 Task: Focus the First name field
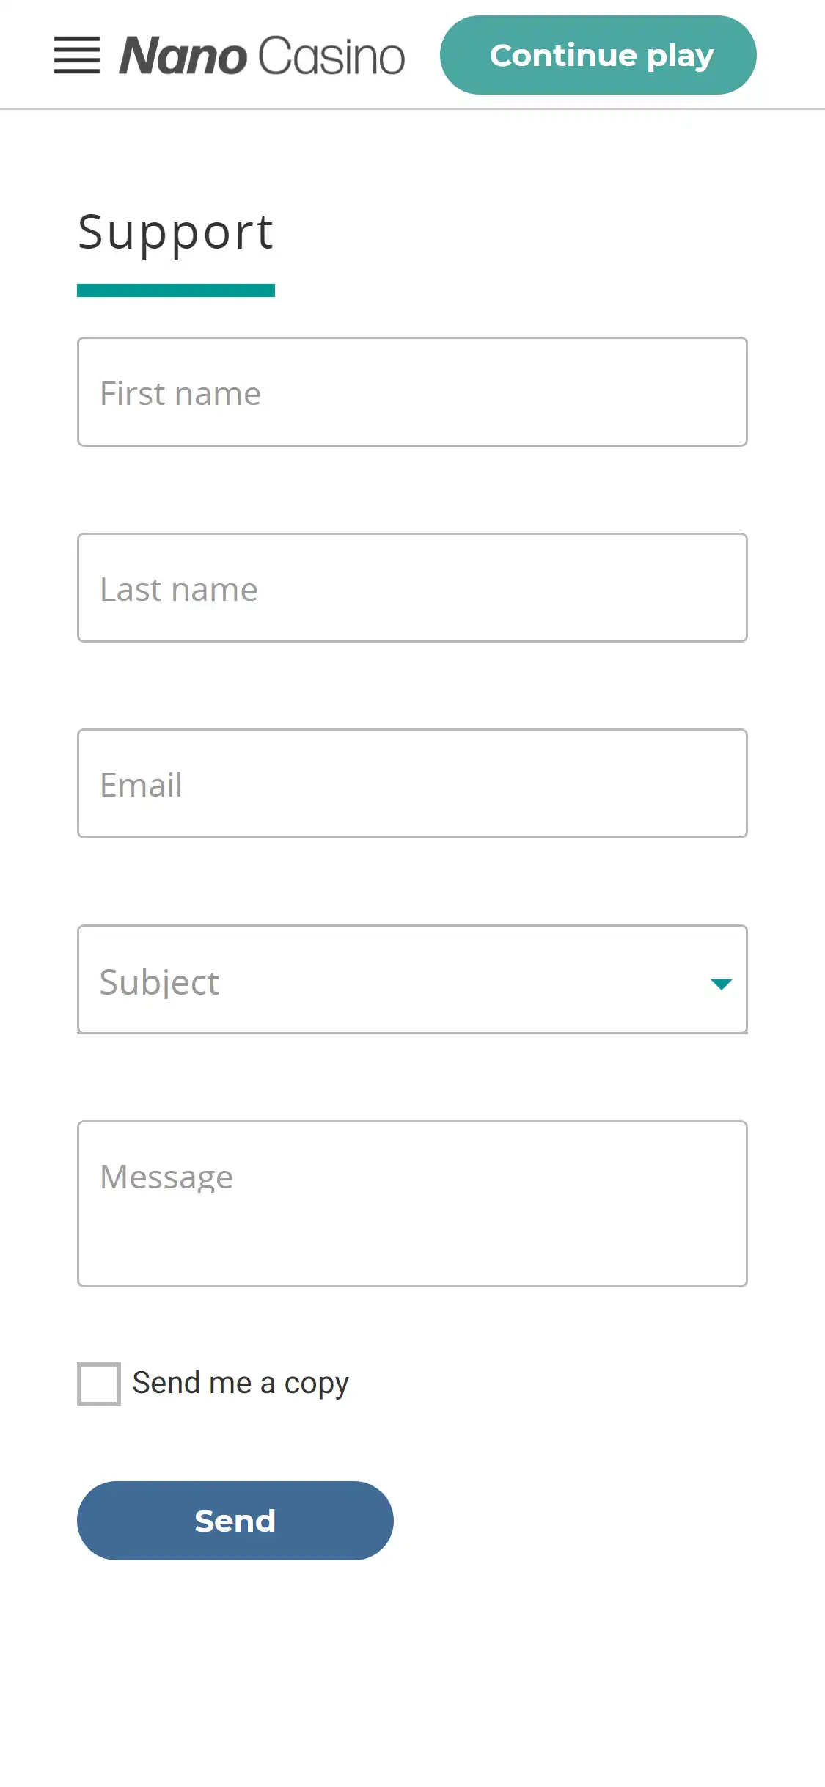412,392
